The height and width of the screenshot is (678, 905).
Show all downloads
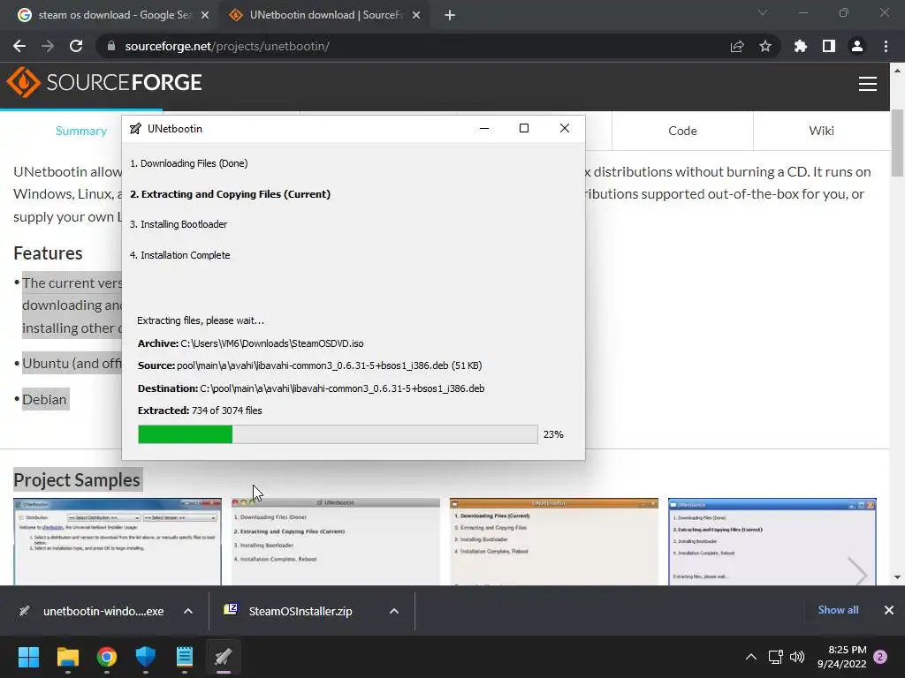click(x=838, y=610)
